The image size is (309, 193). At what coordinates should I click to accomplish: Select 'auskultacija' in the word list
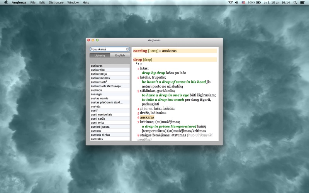[110, 74]
